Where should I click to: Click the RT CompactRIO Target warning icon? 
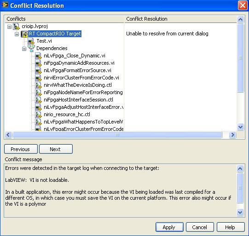(x=24, y=34)
